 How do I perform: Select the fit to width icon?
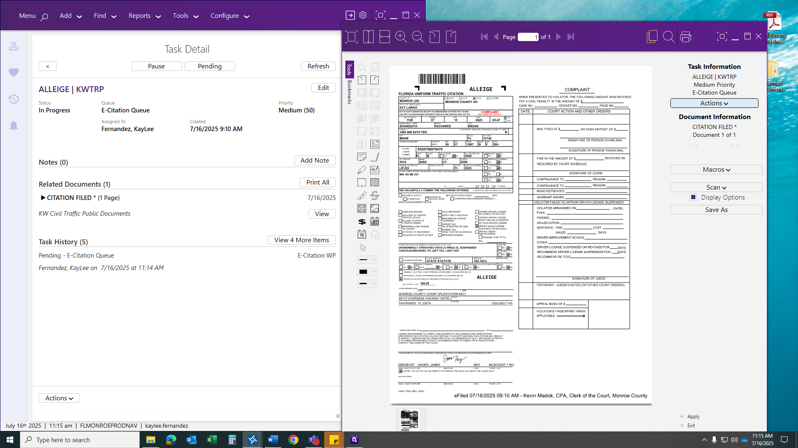[384, 37]
